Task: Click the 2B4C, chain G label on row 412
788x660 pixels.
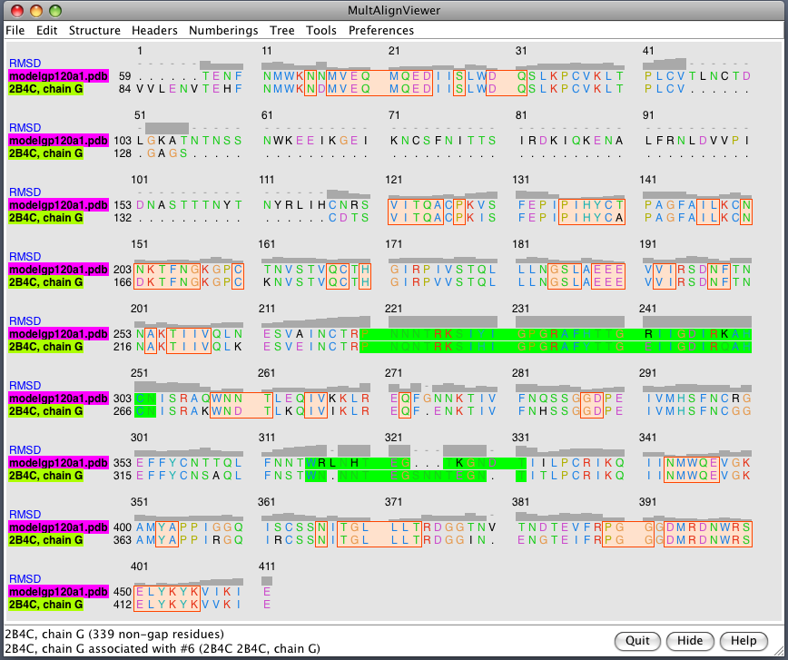Action: point(45,605)
